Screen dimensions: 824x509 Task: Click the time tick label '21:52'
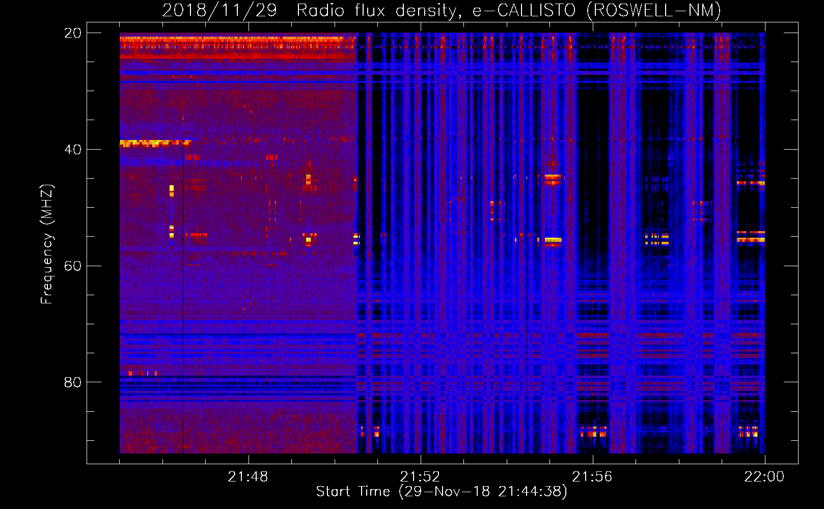click(x=420, y=477)
